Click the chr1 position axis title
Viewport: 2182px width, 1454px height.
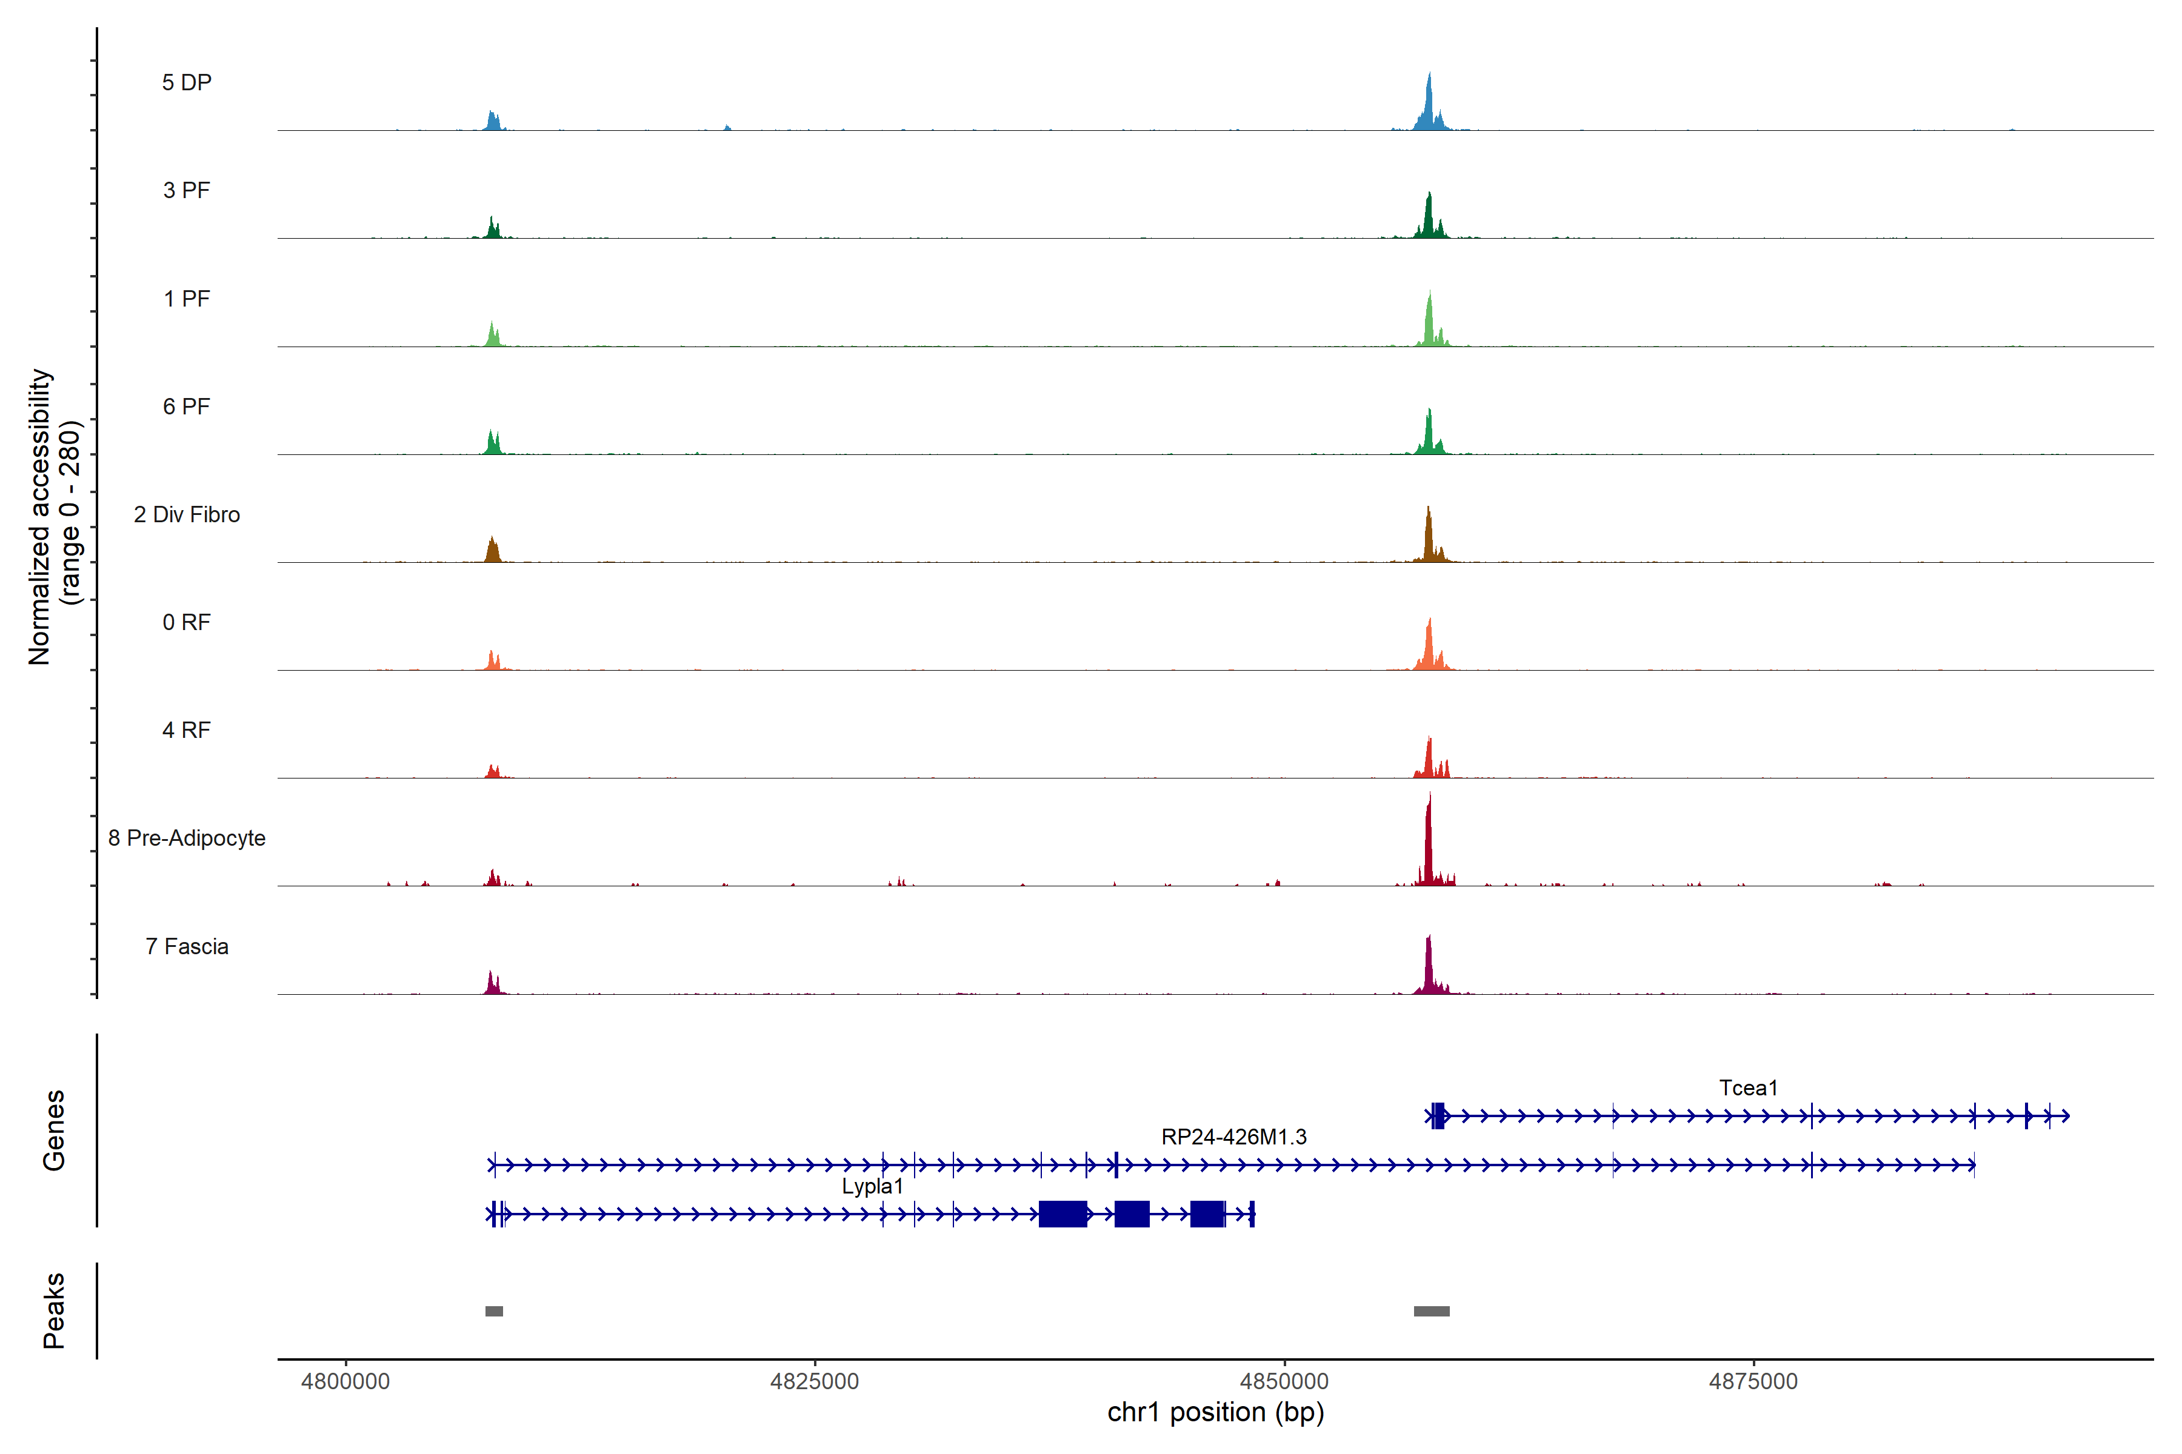click(x=1215, y=1412)
